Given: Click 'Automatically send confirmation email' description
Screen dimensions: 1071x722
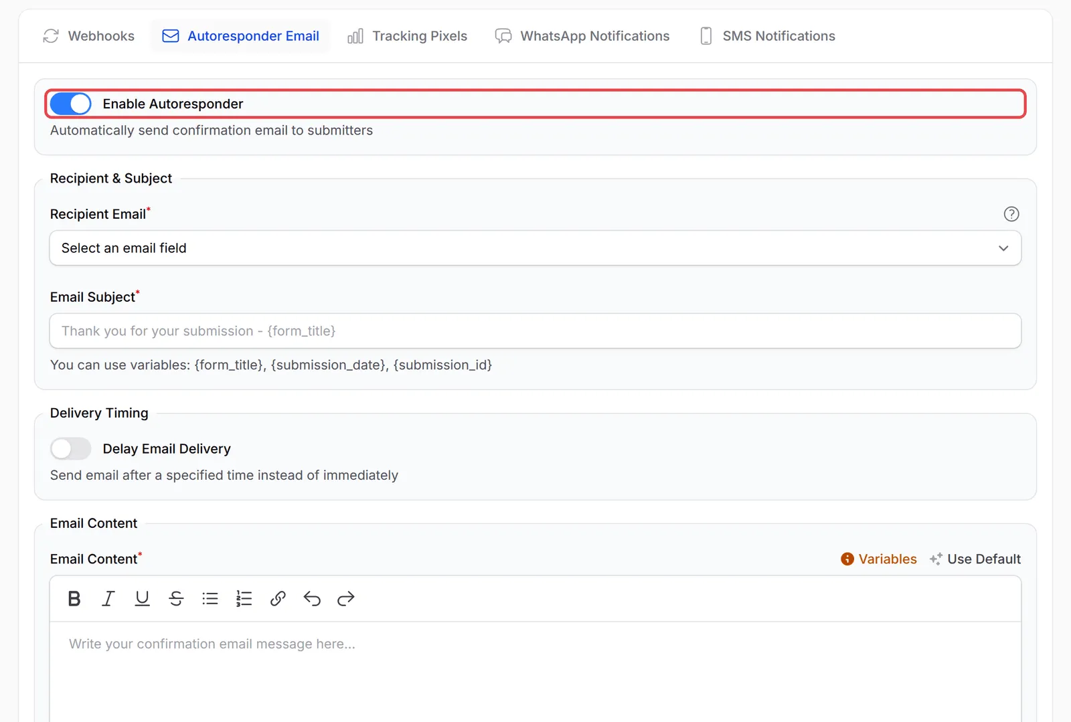Looking at the screenshot, I should click(x=212, y=130).
